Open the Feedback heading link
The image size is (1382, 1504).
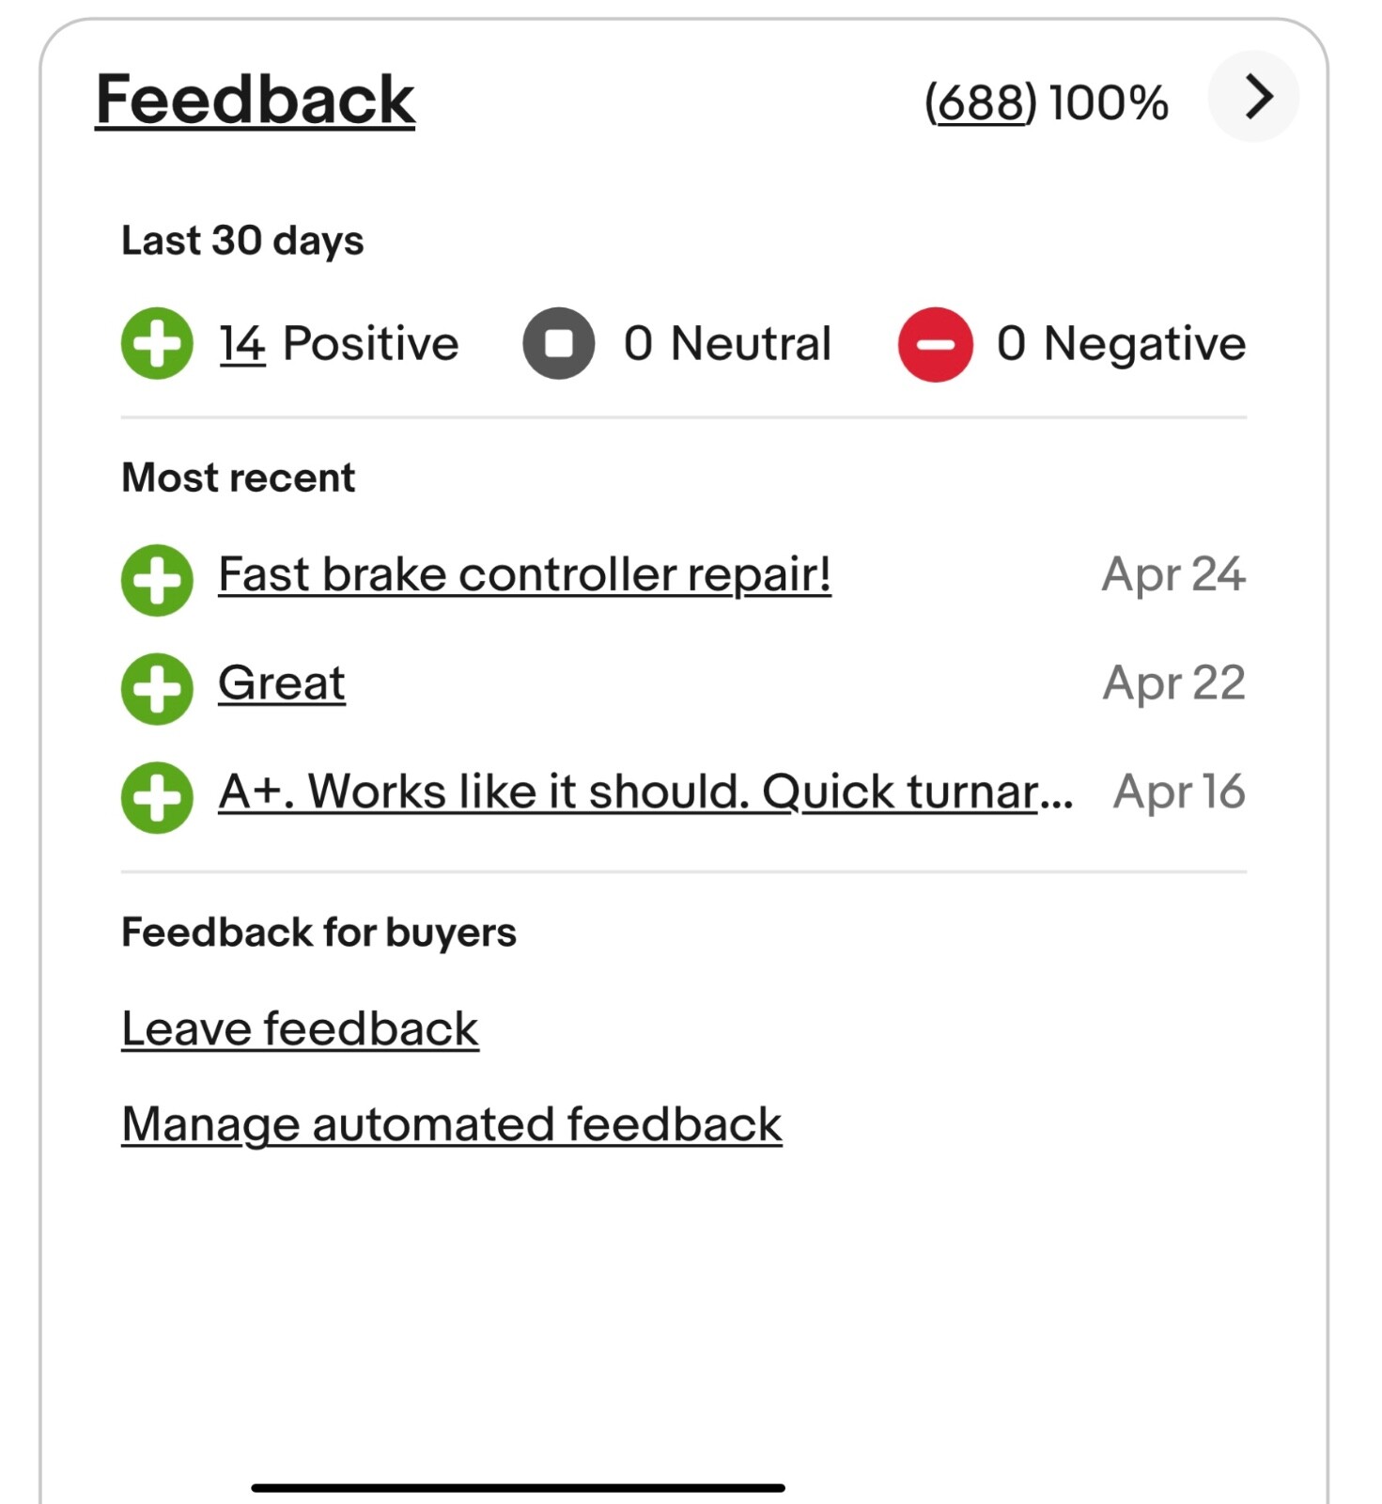(x=255, y=100)
